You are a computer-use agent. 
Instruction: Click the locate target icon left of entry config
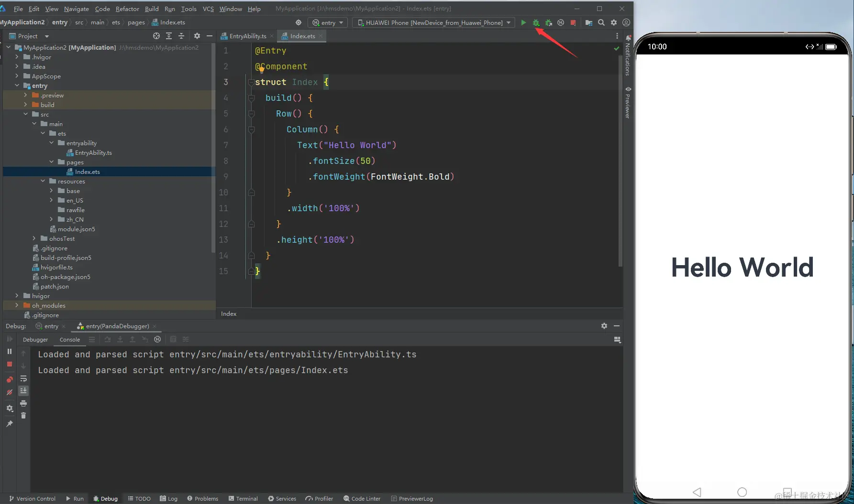tap(299, 22)
